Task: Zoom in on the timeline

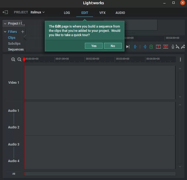Action: [13, 59]
